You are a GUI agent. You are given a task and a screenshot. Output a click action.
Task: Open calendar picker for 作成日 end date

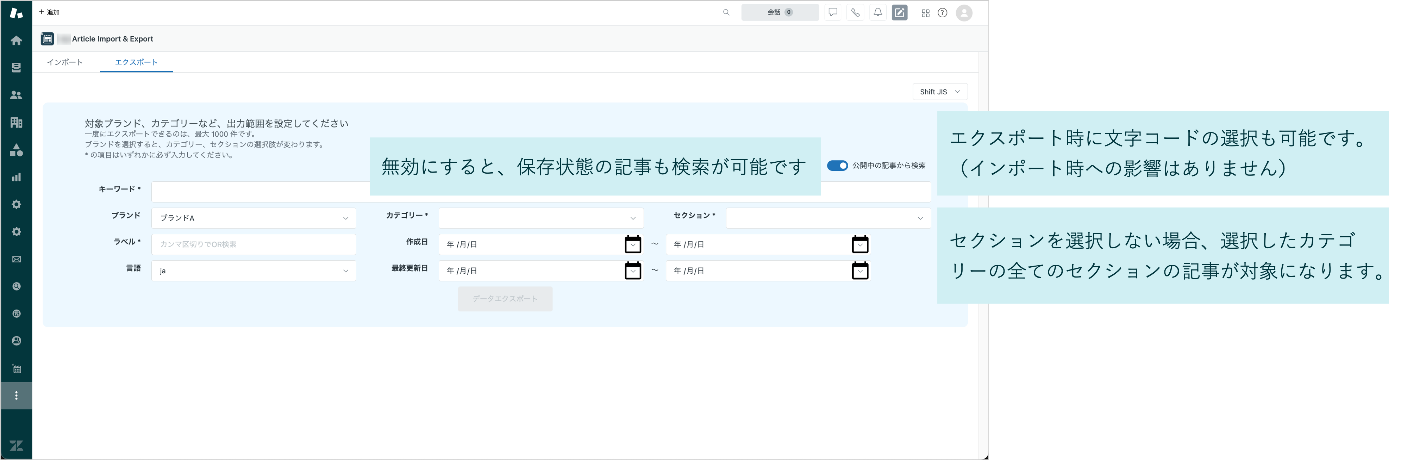[860, 244]
